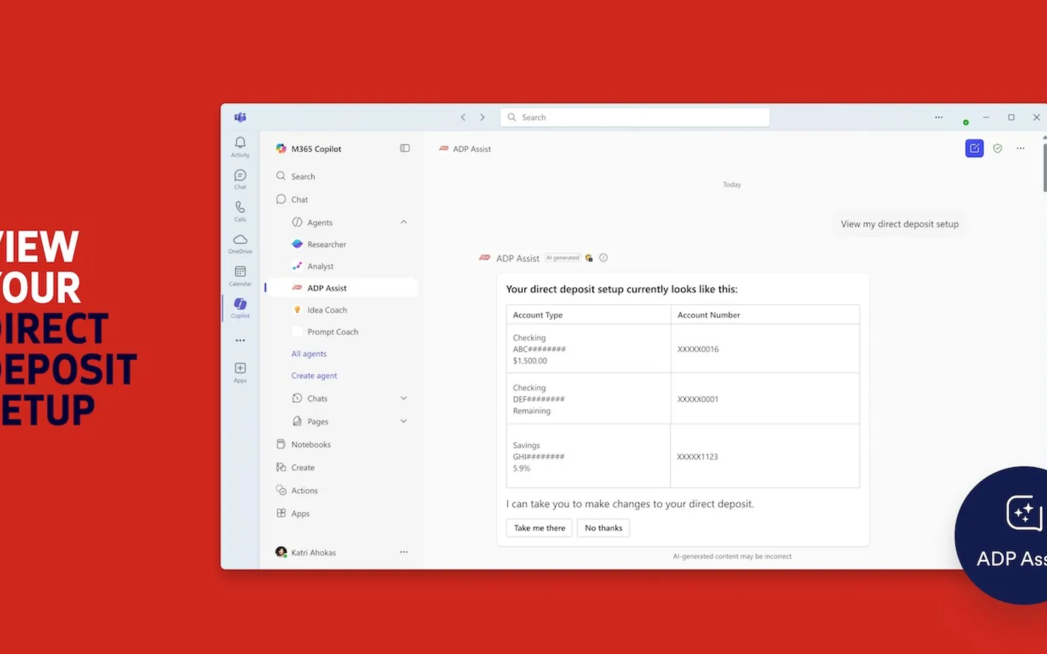Click the green shield icon

click(997, 148)
